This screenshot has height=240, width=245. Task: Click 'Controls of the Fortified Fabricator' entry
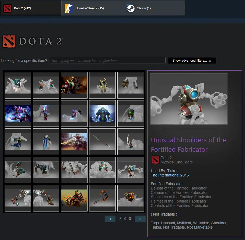click(179, 206)
